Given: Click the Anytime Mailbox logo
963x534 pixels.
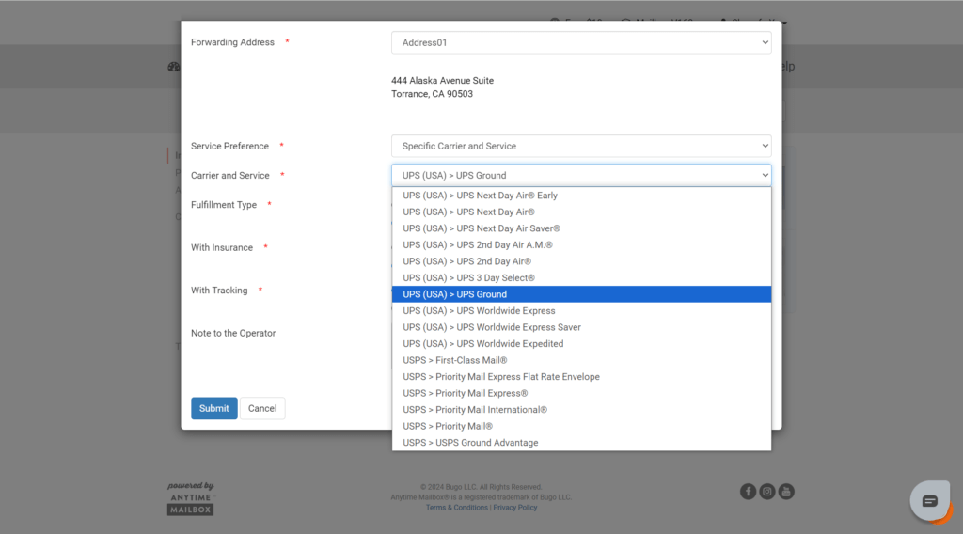Looking at the screenshot, I should (x=190, y=499).
